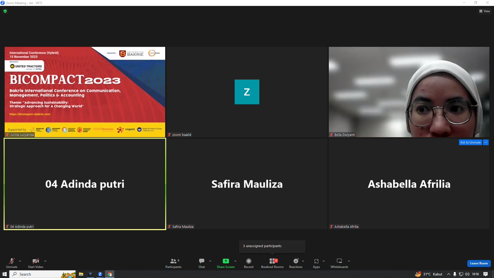494x278 pixels.
Task: Click the microphone icon in system tray
Action: click(455, 274)
